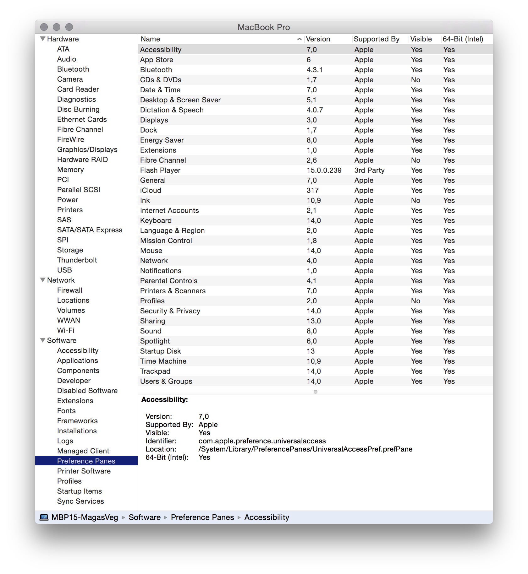This screenshot has width=528, height=574.
Task: Open Camera hardware info
Action: click(70, 79)
